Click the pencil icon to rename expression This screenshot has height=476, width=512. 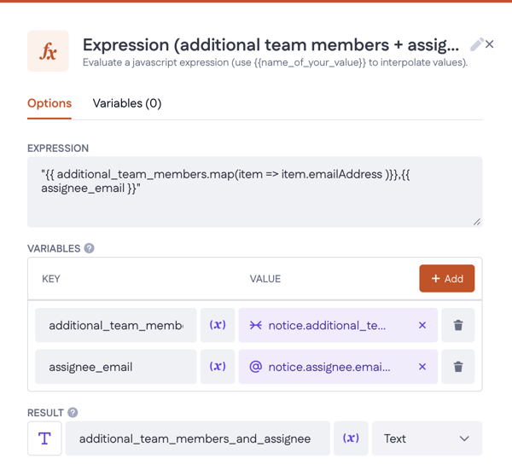click(x=476, y=44)
